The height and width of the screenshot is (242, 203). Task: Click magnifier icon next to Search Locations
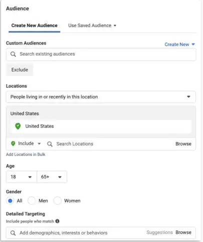[50, 144]
